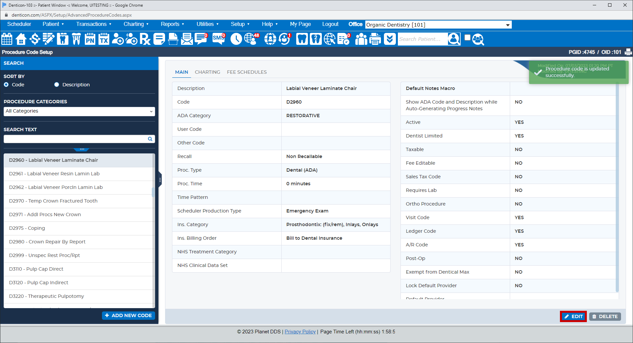Viewport: 633px width, 343px height.
Task: Open the SMS messages icon
Action: 218,39
